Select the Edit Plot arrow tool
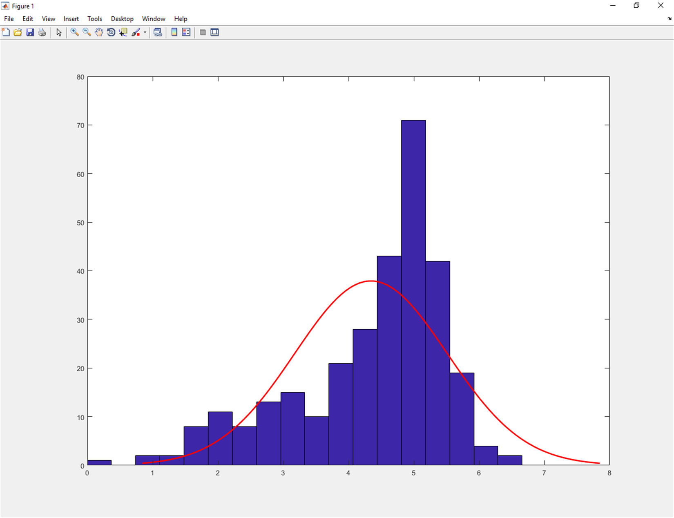674x518 pixels. [59, 32]
